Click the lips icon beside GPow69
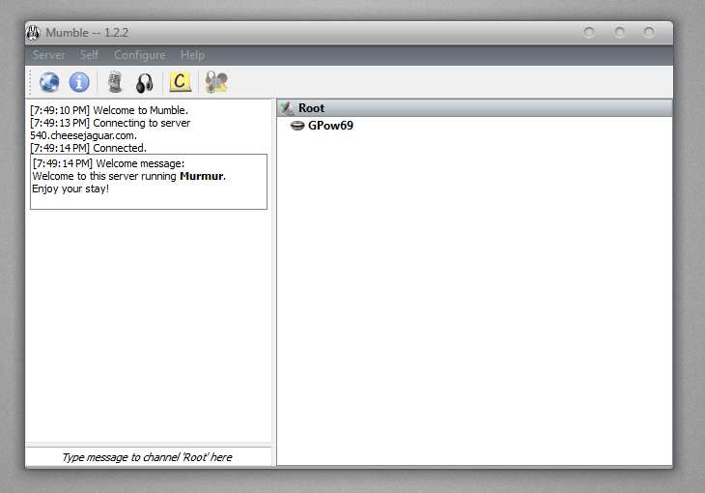The image size is (705, 493). [297, 126]
